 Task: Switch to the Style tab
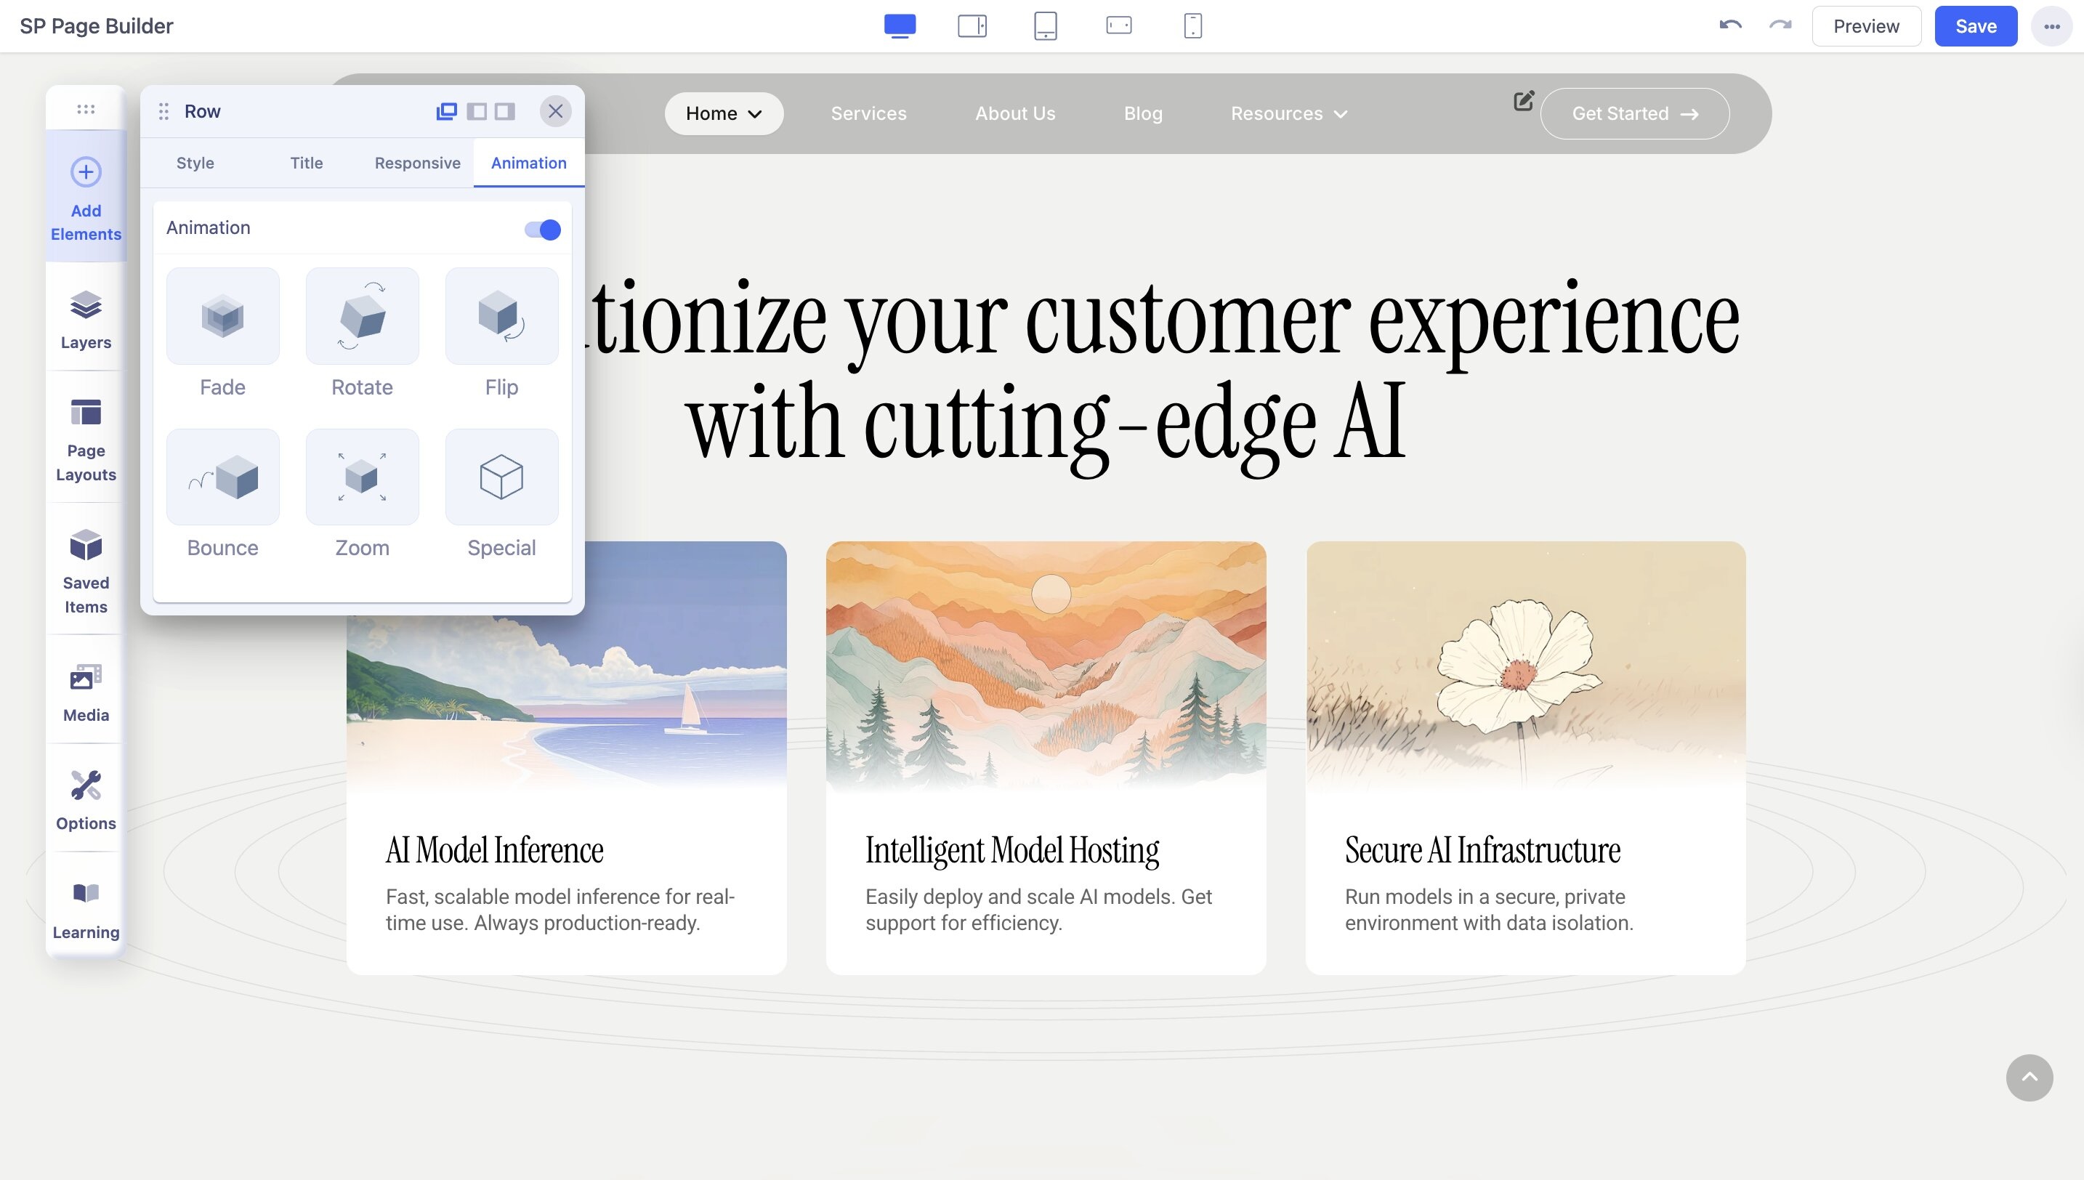(195, 163)
